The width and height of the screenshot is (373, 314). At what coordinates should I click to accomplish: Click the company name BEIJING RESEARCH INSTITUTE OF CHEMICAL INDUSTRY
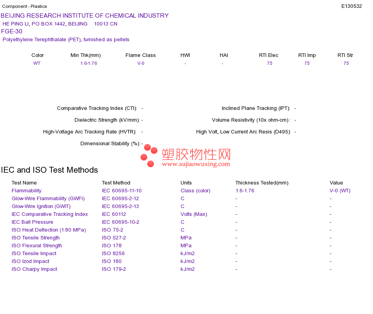tap(85, 16)
